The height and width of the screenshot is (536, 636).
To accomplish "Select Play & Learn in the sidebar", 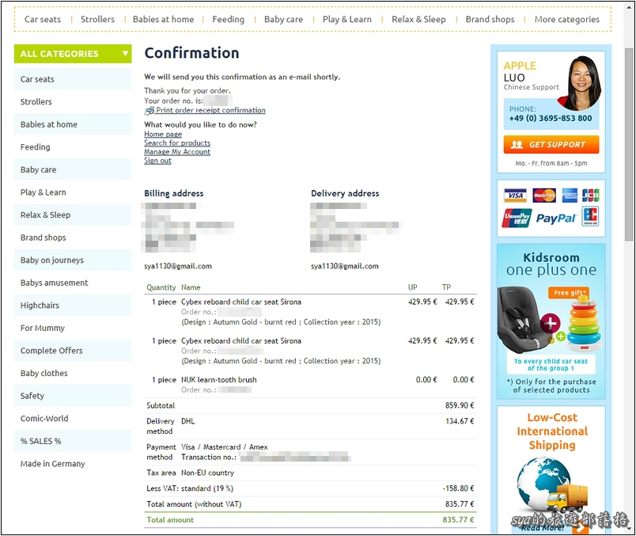I will [73, 192].
